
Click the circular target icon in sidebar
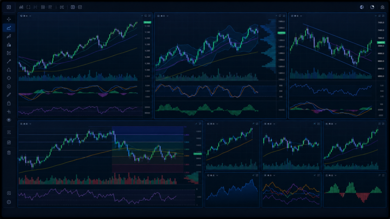click(9, 78)
